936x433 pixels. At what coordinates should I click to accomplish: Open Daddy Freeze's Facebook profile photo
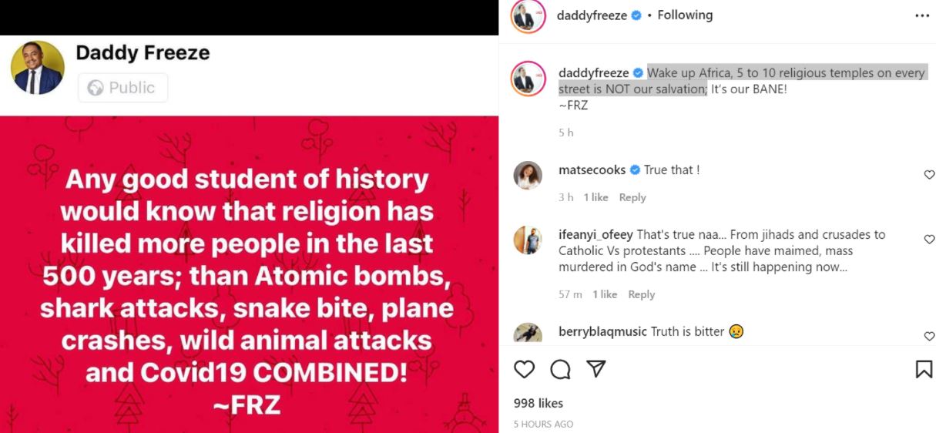38,69
